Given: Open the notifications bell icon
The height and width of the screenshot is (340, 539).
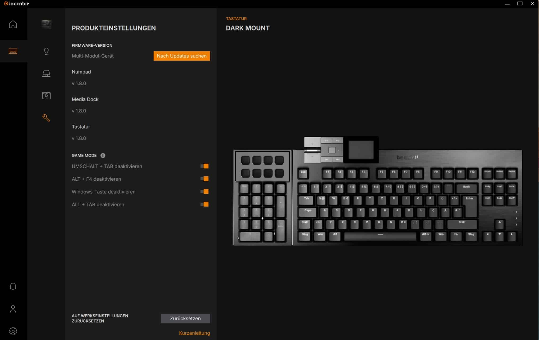Looking at the screenshot, I should click(x=13, y=286).
